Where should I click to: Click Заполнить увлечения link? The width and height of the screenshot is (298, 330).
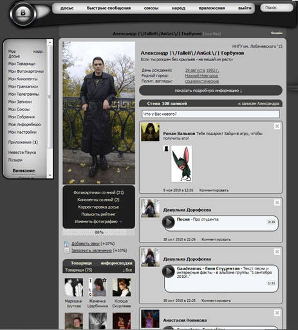(x=91, y=250)
